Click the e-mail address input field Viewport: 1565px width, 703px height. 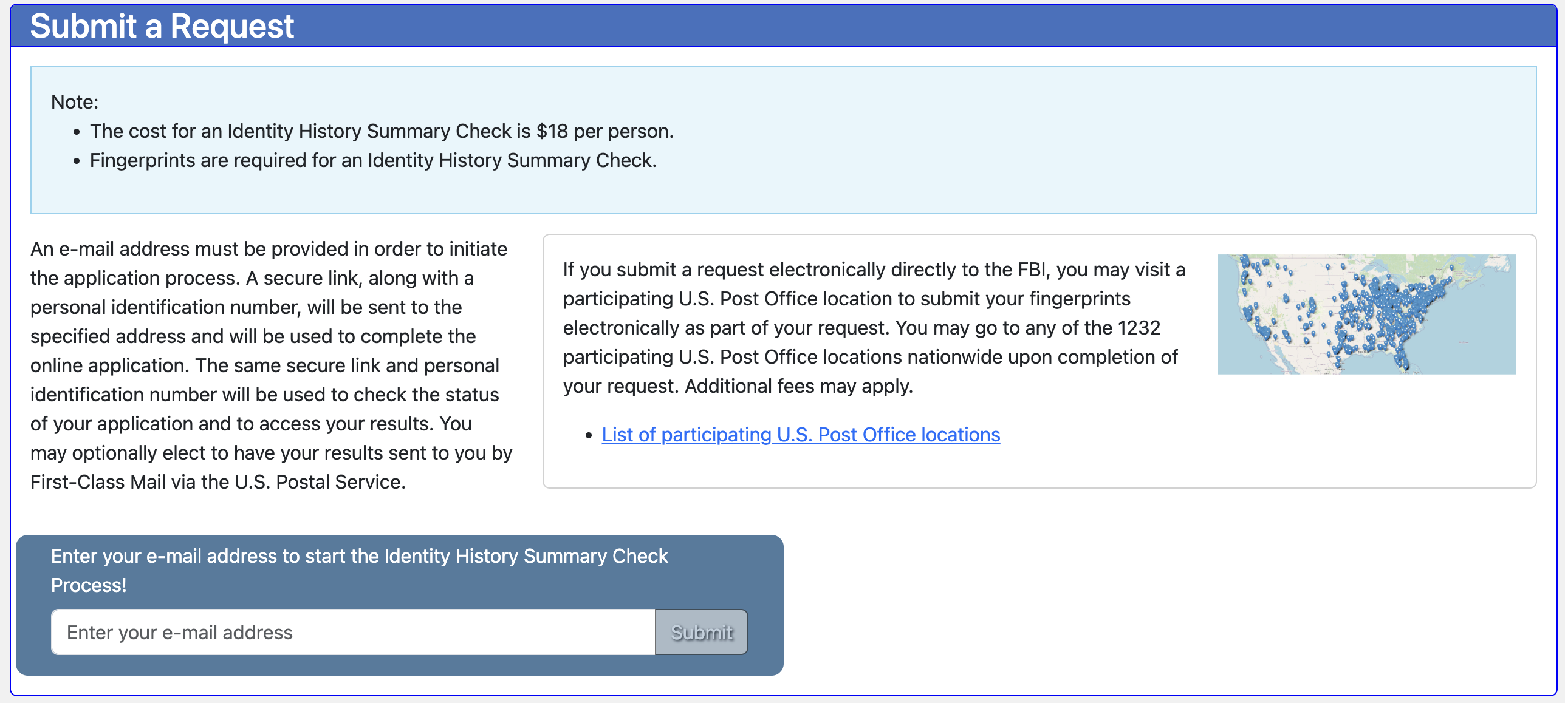click(x=352, y=631)
